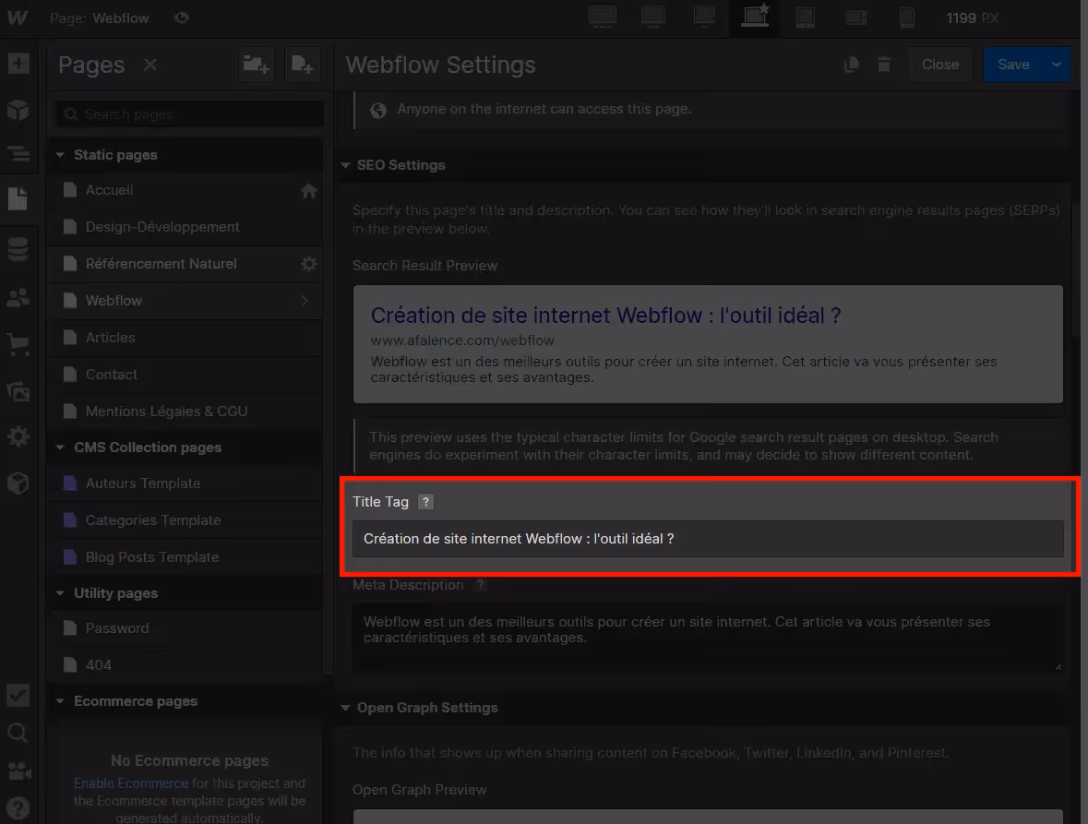Collapse the Open Graph Settings section
The image size is (1088, 824).
click(x=345, y=708)
